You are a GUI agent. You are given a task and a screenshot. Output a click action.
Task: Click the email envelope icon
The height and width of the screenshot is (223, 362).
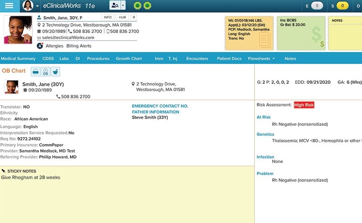coord(39,38)
